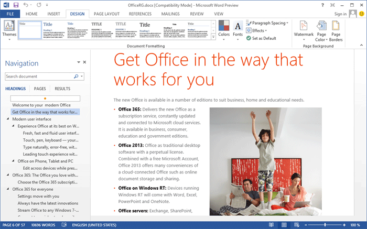This screenshot has height=229, width=367.
Task: Click the Undo arrow icon
Action: tap(26, 5)
